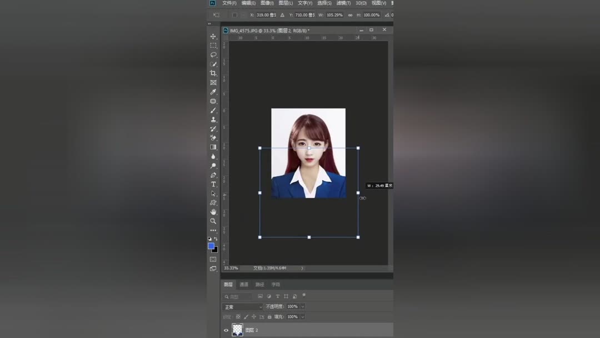600x338 pixels.
Task: Select the Horizontal Type tool
Action: 213,184
